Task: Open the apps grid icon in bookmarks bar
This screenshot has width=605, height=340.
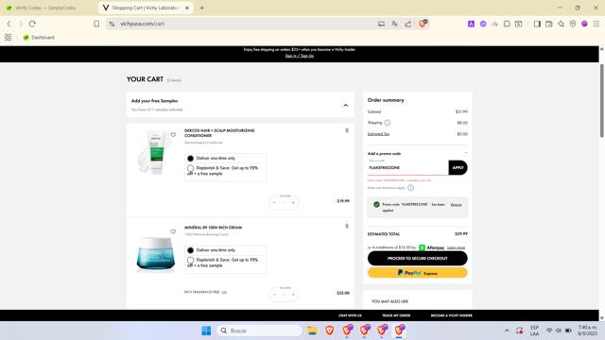Action: [x=9, y=38]
